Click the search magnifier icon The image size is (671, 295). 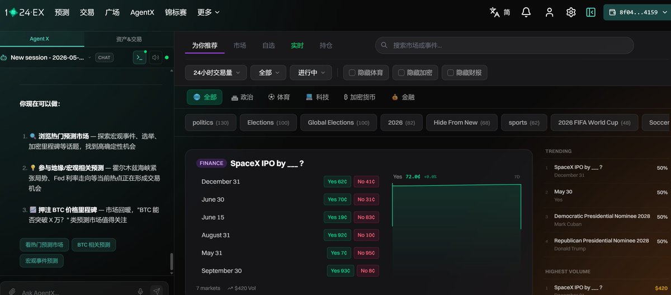384,45
